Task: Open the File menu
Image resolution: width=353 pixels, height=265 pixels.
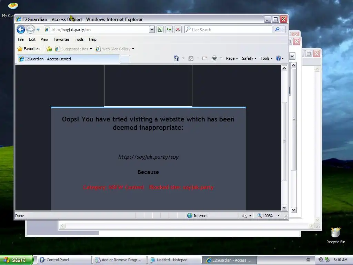Action: (x=21, y=39)
